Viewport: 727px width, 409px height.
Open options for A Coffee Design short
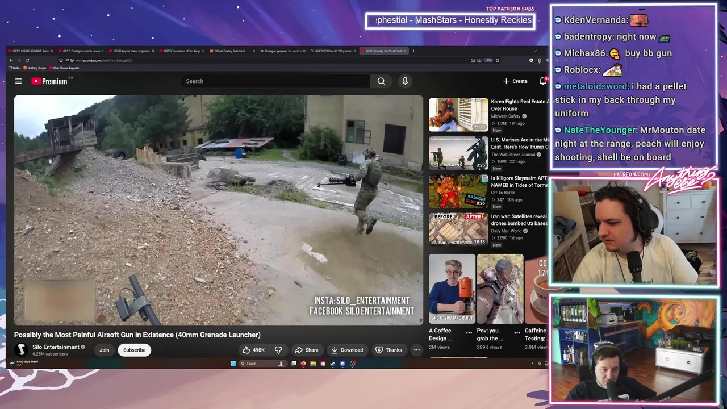click(x=469, y=333)
